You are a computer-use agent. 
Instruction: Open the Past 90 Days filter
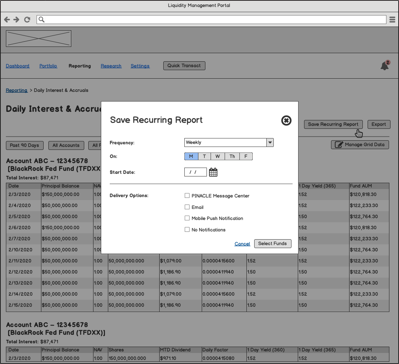point(25,145)
